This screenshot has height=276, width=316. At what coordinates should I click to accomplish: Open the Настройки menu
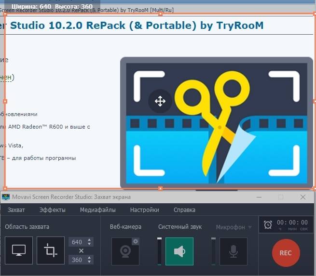145,210
